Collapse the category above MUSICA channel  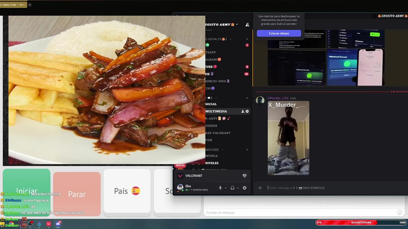pyautogui.click(x=222, y=149)
